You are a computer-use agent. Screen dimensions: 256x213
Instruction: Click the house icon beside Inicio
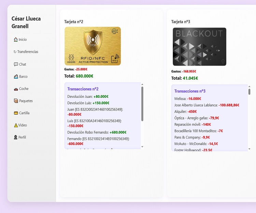pos(16,40)
